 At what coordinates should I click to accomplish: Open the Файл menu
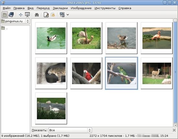pyautogui.click(x=6, y=8)
